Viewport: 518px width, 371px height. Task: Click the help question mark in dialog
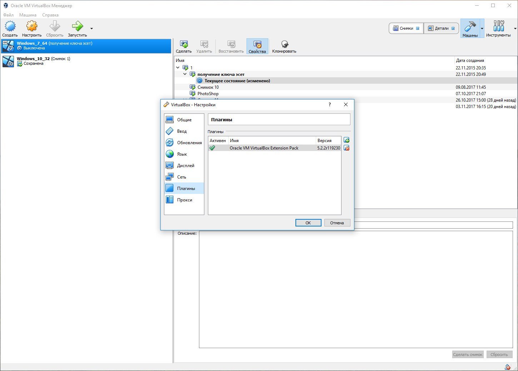(x=329, y=104)
